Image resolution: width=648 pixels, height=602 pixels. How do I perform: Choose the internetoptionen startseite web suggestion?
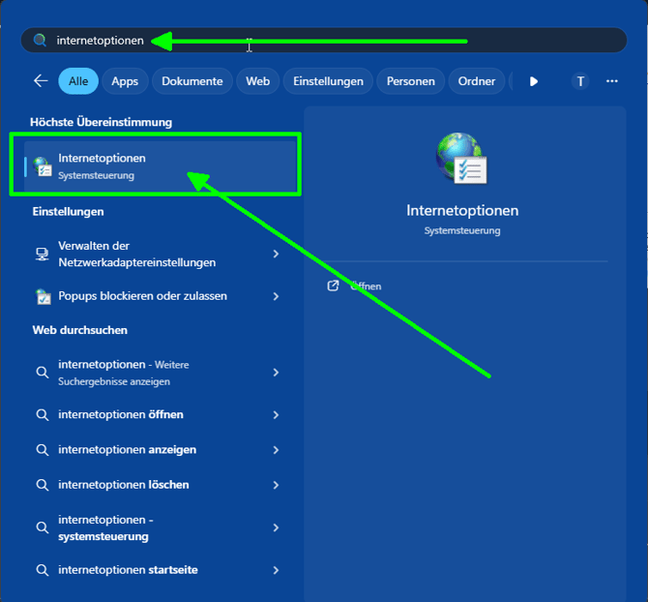pos(128,570)
